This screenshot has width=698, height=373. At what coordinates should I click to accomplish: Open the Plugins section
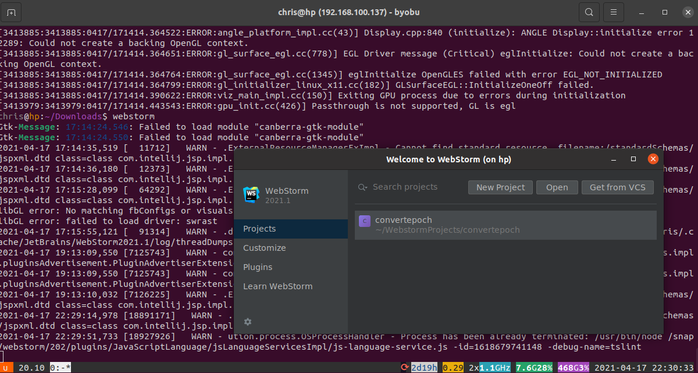[258, 267]
